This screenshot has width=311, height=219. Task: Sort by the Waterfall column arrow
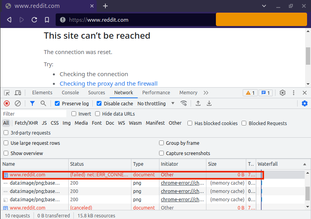tap(304, 164)
